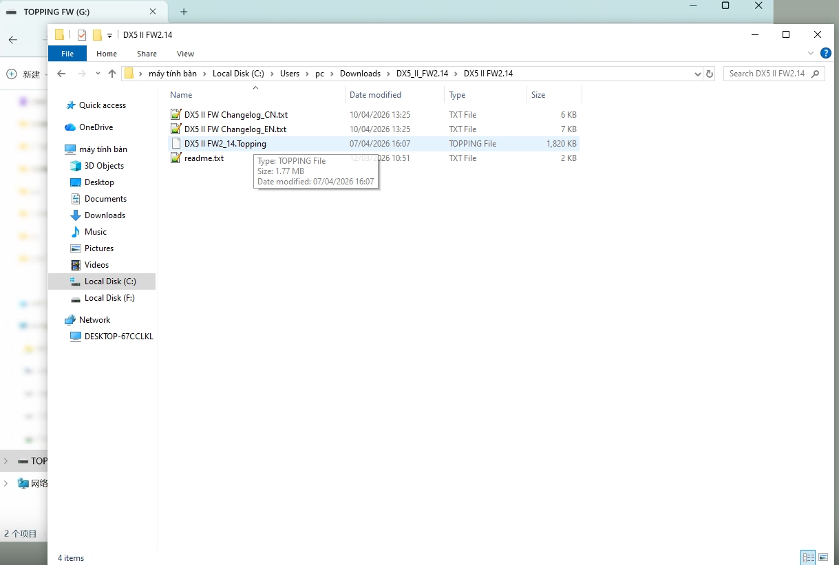Switch to the View ribbon tab
This screenshot has height=565, width=839.
[185, 54]
